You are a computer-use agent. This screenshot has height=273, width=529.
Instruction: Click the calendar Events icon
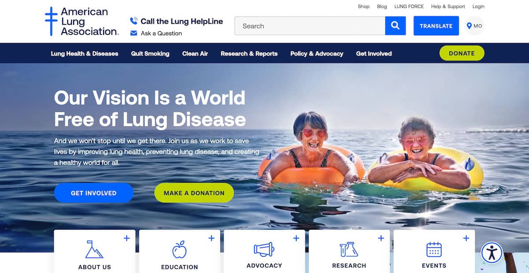click(434, 250)
